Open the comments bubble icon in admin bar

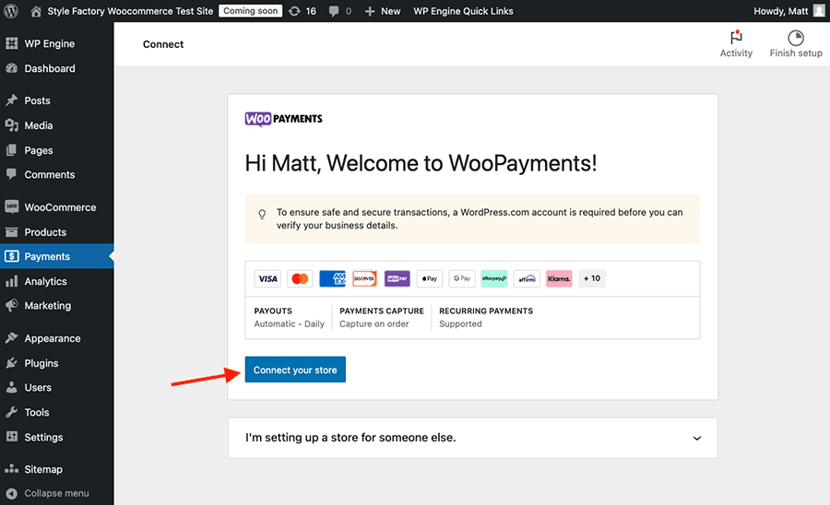(334, 11)
